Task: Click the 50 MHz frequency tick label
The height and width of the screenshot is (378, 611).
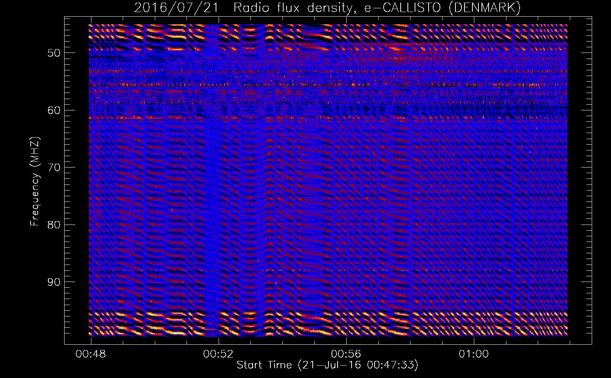Action: (54, 53)
